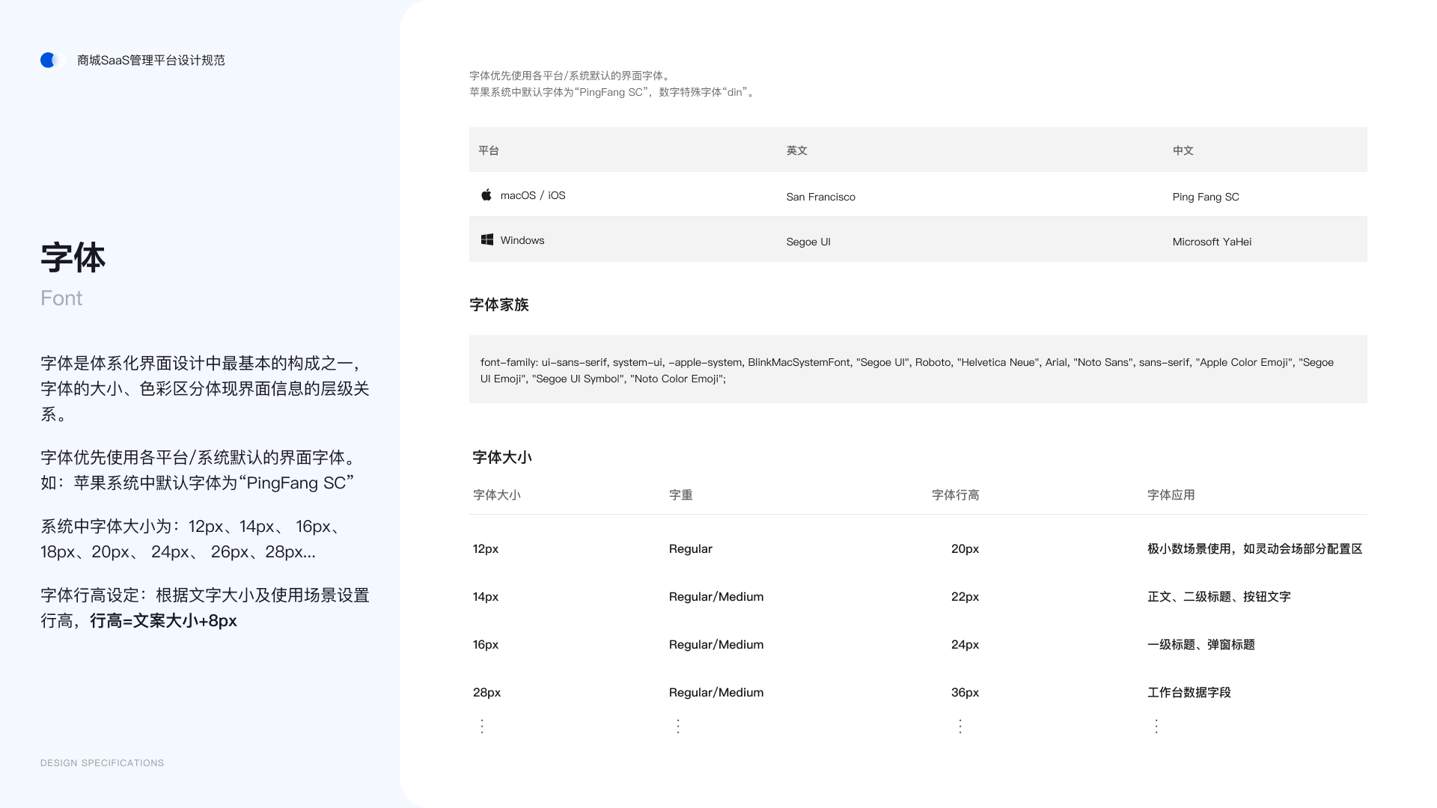Open the 字体家族 section heading

(498, 304)
